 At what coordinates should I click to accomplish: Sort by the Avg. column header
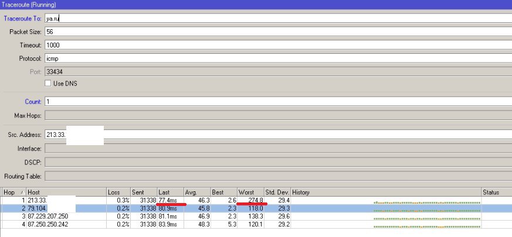tap(197, 192)
